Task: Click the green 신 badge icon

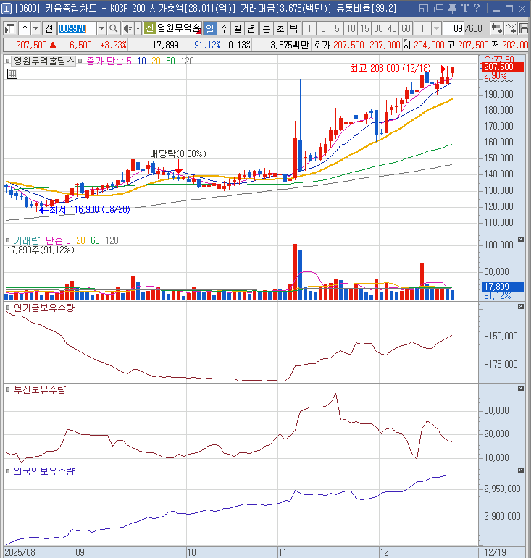Action: tap(149, 28)
